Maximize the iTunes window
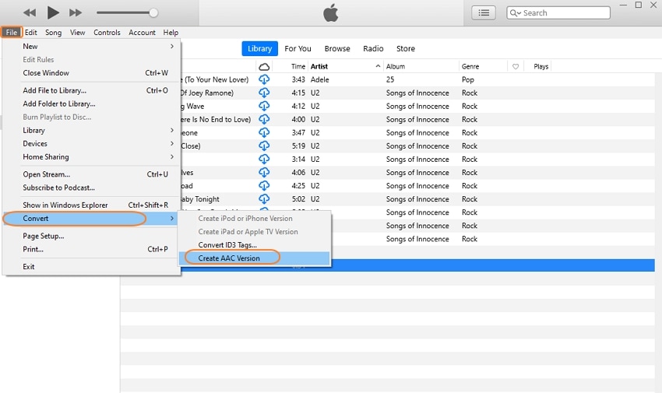662x393 pixels. point(639,5)
